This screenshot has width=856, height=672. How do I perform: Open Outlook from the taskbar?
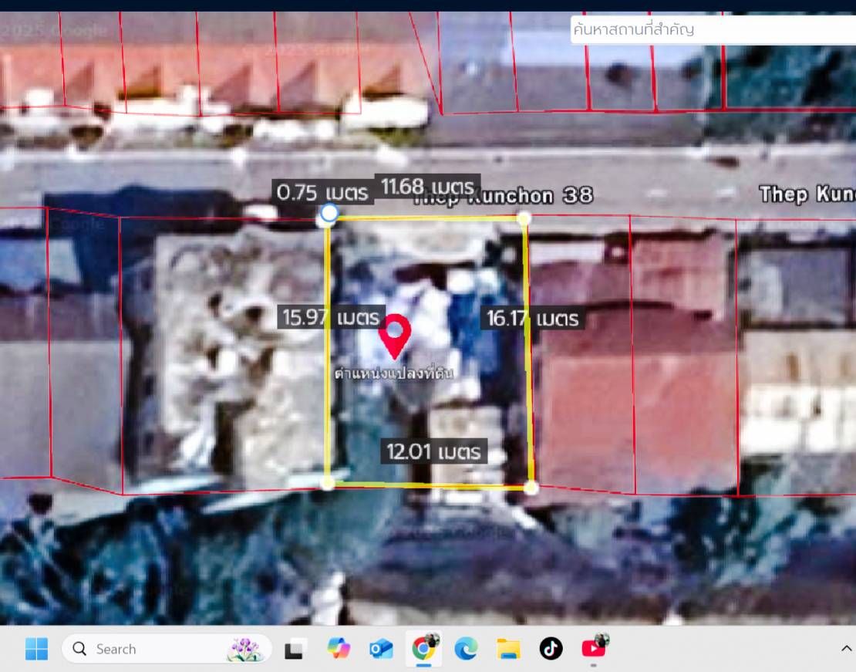point(381,649)
